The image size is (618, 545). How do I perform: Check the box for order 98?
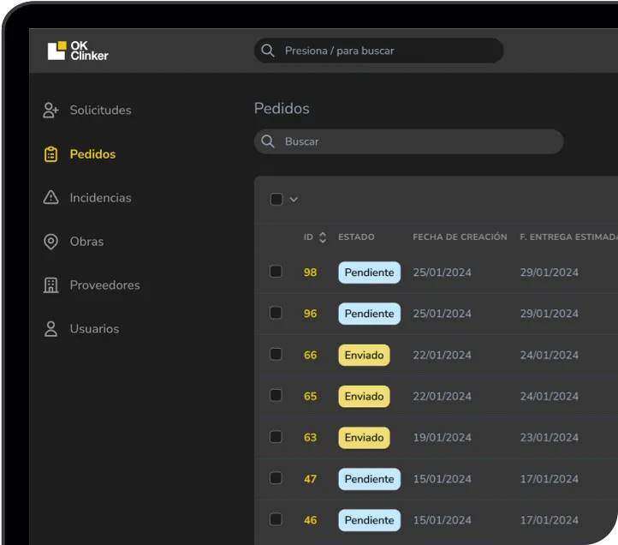tap(276, 272)
